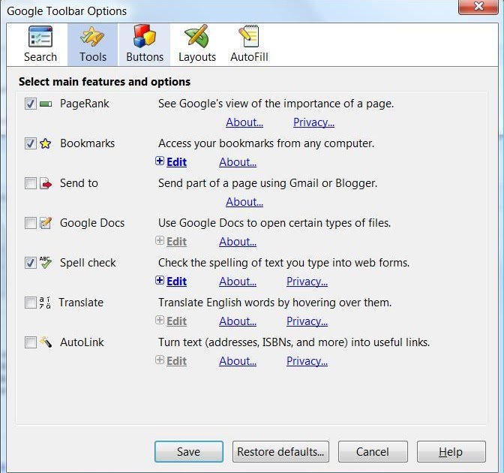Viewport: 504px width, 473px height.
Task: Open Spell check Privacy link
Action: 307,282
